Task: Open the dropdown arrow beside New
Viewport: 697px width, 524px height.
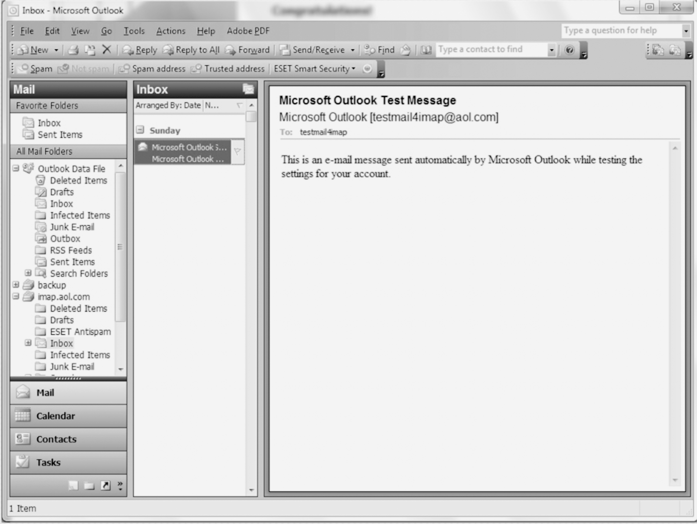Action: coord(56,50)
